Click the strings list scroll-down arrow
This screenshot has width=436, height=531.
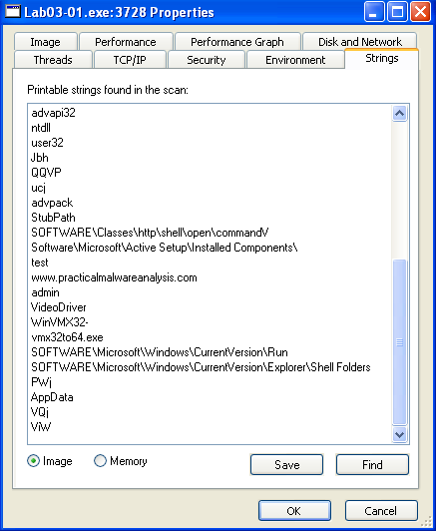(399, 434)
